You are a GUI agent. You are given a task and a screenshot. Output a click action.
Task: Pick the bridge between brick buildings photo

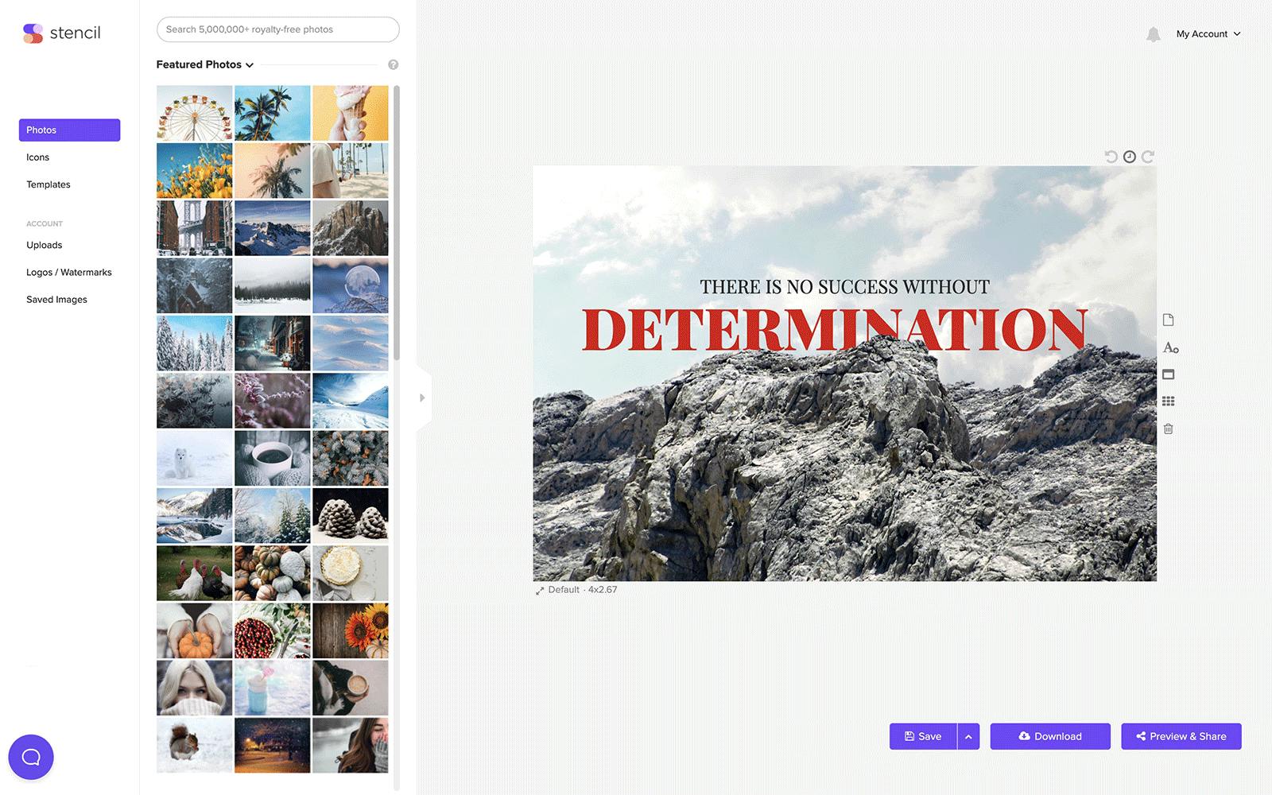click(x=195, y=228)
